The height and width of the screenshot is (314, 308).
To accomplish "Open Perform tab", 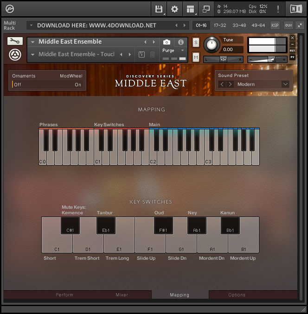I will (x=64, y=295).
